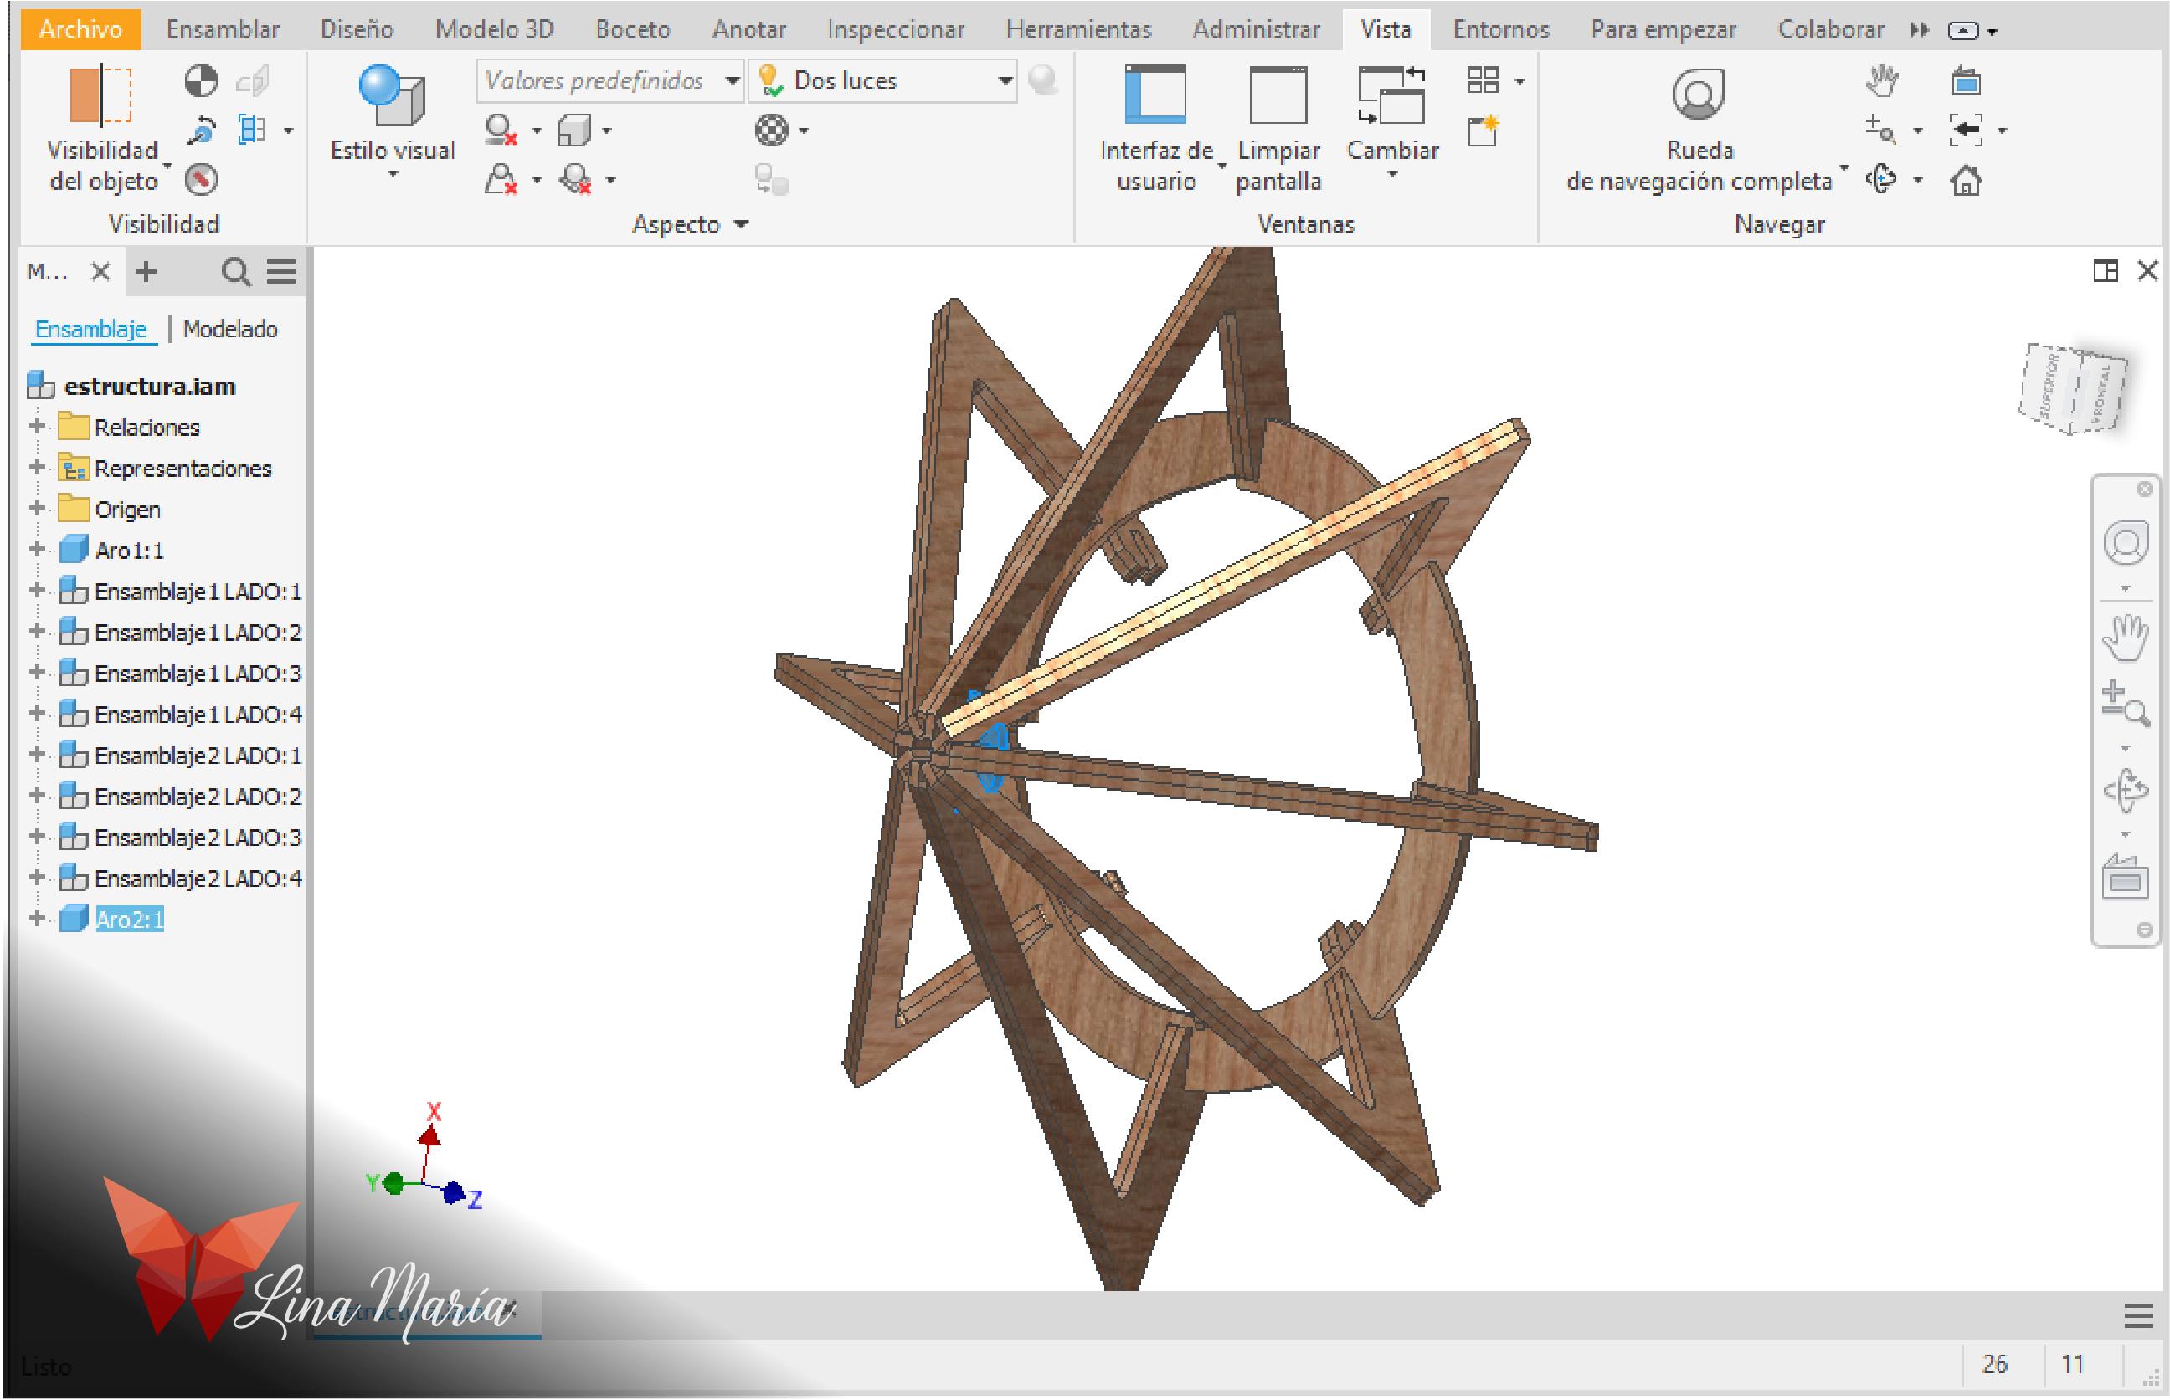Close the model browser panel tab

[100, 272]
